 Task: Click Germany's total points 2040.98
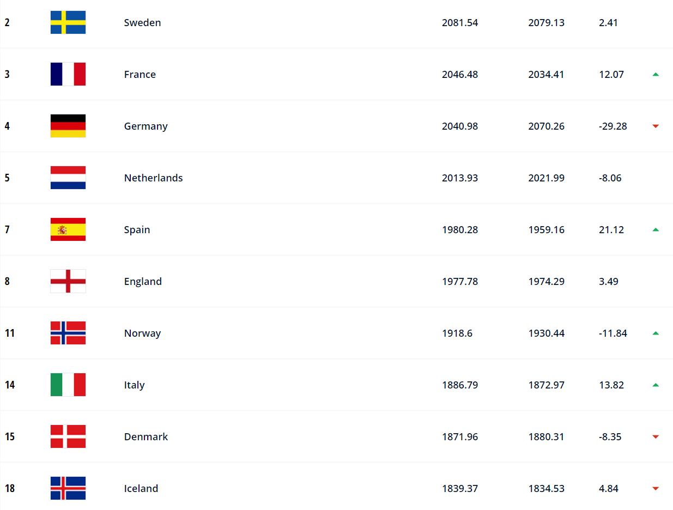click(460, 126)
